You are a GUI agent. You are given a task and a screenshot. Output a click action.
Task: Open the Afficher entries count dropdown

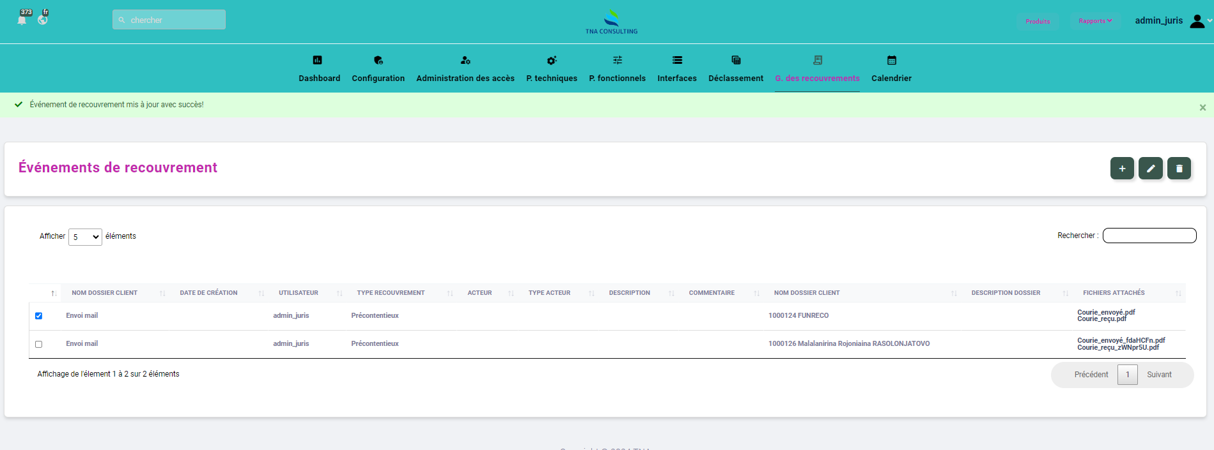point(85,237)
